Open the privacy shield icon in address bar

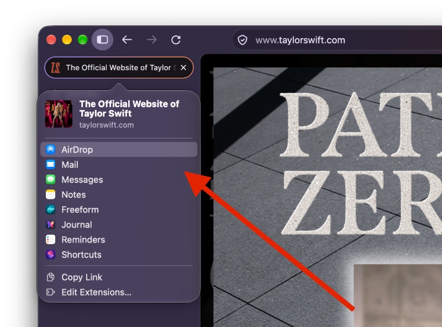[x=243, y=40]
